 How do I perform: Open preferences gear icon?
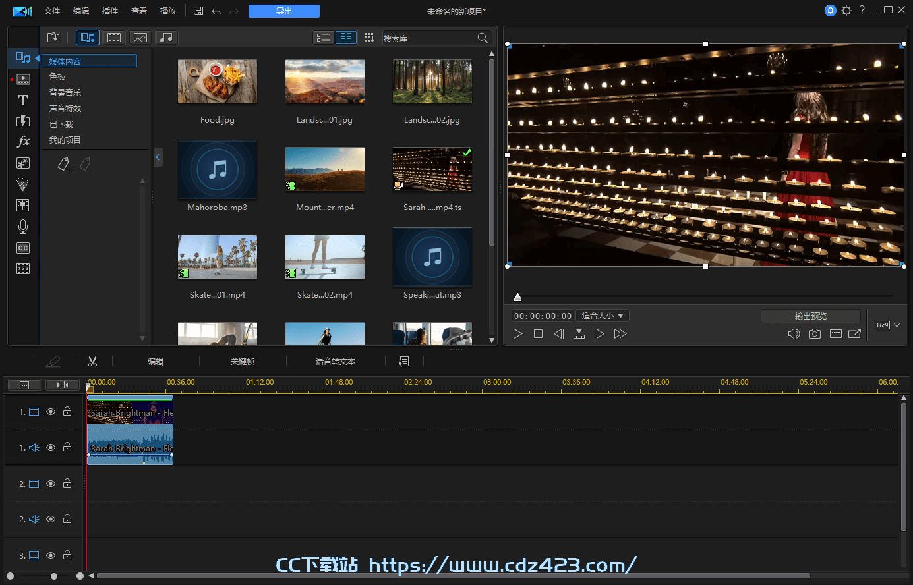pyautogui.click(x=846, y=11)
